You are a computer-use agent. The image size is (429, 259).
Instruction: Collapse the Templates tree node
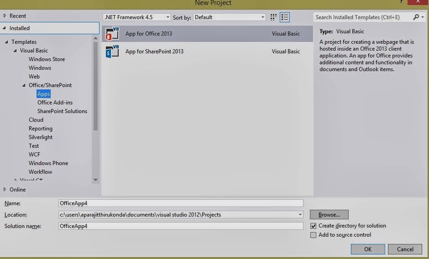coord(6,42)
